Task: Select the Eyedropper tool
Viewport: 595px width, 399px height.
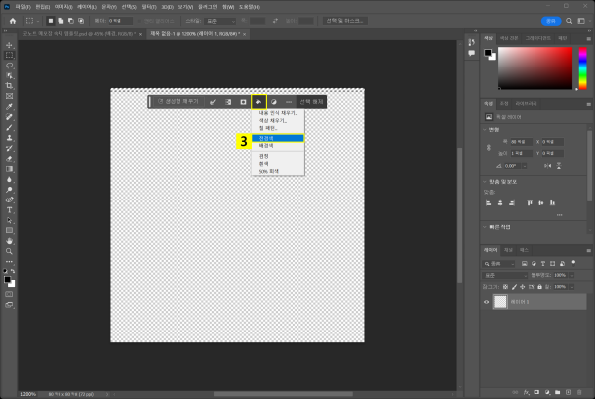Action: click(x=10, y=107)
